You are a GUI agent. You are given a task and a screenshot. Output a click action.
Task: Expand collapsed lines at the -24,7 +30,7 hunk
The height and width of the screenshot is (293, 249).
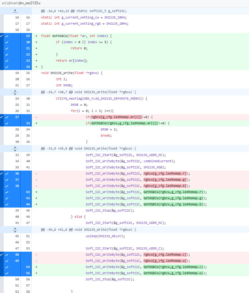[x=15, y=92]
